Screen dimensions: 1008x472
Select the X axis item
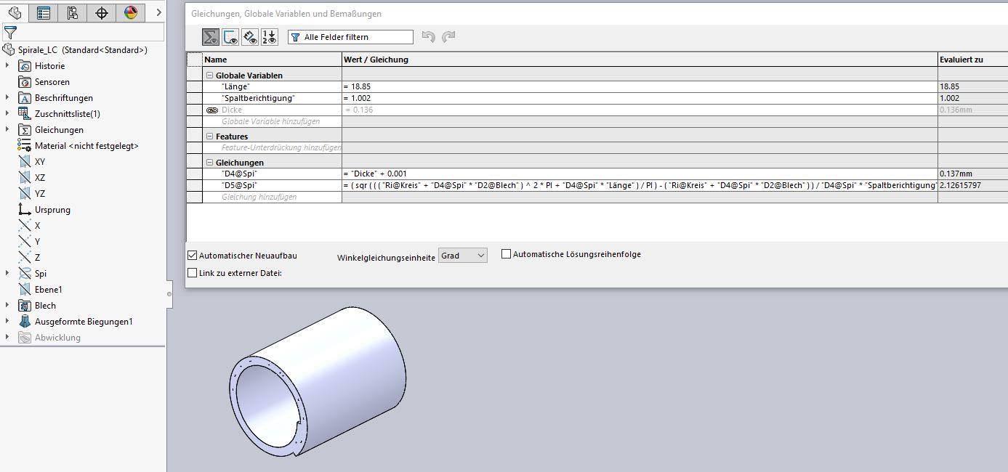pyautogui.click(x=29, y=226)
